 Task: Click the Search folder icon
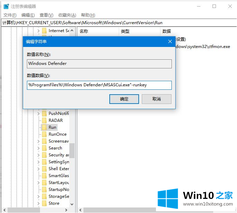tap(44, 148)
